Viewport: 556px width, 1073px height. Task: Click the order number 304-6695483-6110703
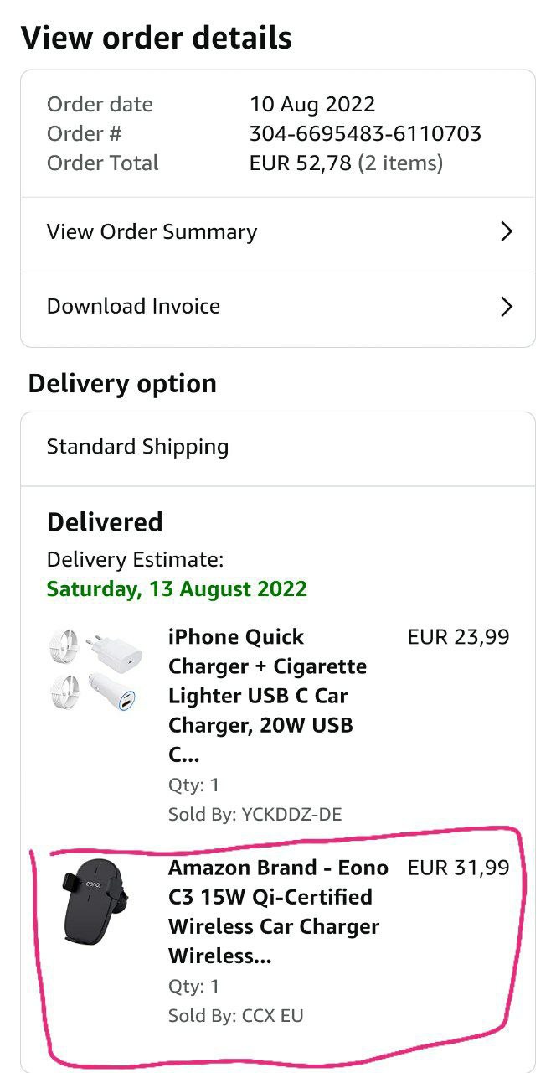click(365, 134)
